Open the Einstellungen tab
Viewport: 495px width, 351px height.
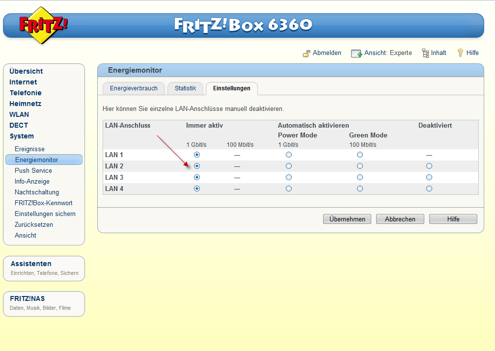pos(232,88)
